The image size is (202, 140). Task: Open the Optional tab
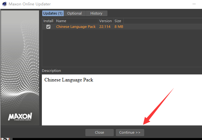point(75,13)
